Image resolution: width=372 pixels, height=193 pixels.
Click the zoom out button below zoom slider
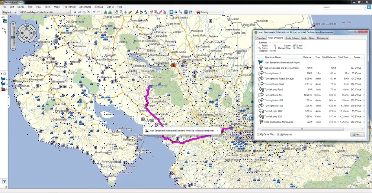tap(13, 48)
